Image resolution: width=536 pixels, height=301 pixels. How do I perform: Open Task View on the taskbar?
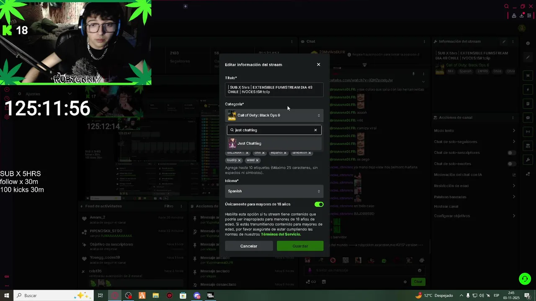point(100,296)
